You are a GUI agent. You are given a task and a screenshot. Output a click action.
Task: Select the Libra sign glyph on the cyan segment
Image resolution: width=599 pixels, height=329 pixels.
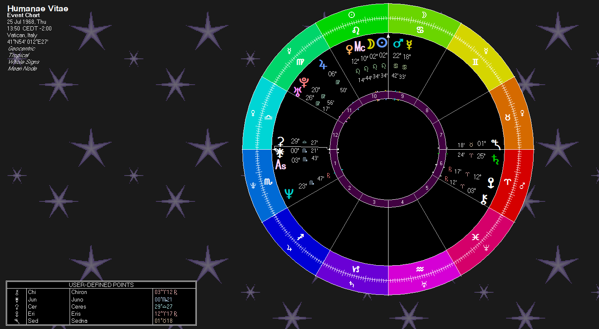[269, 117]
